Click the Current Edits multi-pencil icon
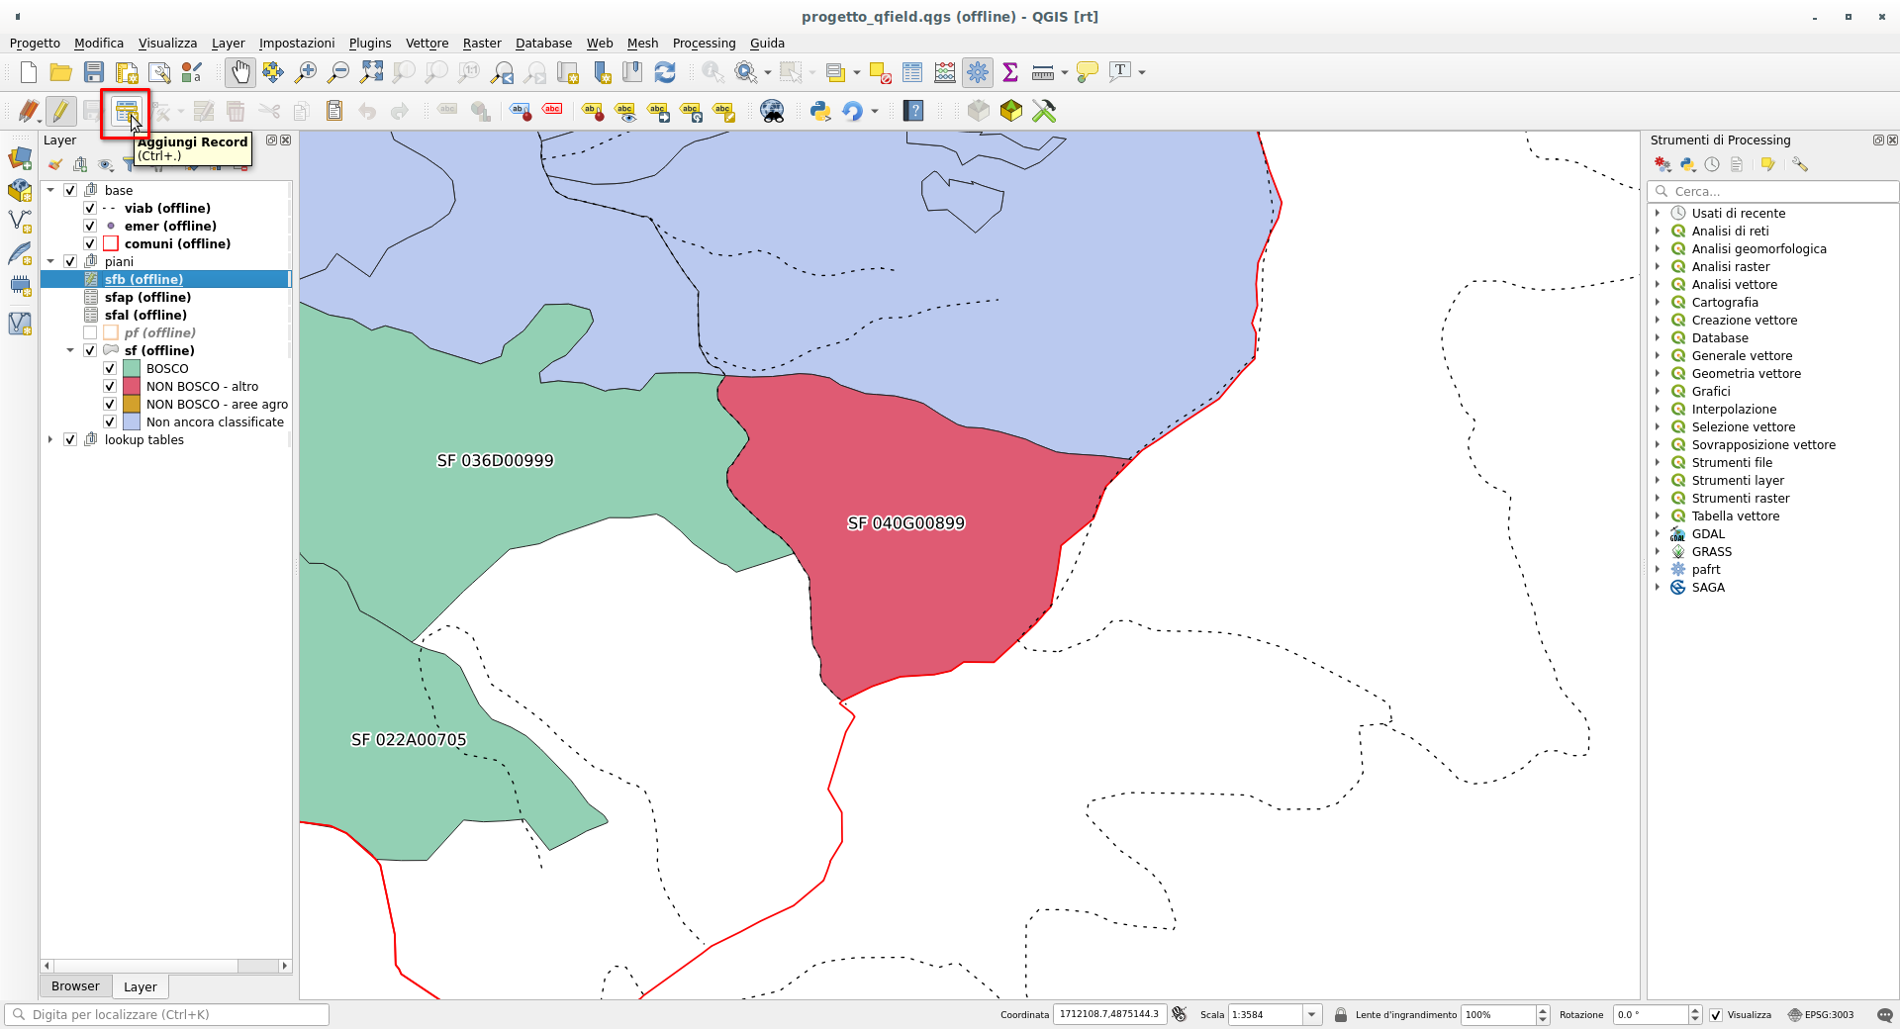Image resolution: width=1900 pixels, height=1029 pixels. click(29, 111)
